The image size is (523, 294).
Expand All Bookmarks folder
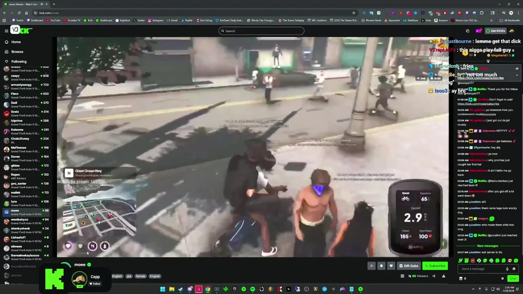[510, 20]
